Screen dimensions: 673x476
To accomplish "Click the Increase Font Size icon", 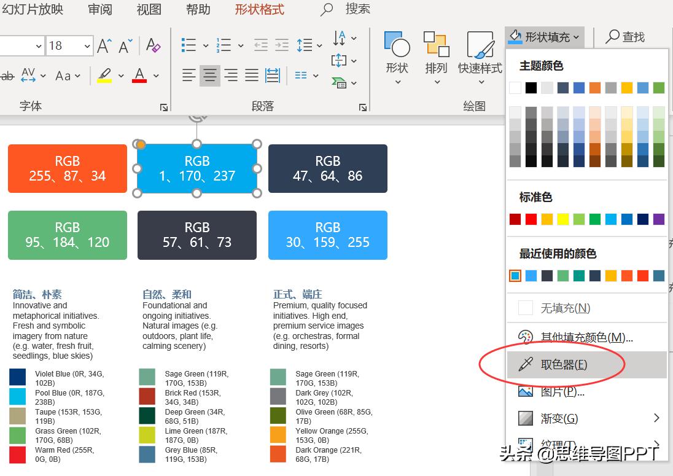I will coord(104,45).
